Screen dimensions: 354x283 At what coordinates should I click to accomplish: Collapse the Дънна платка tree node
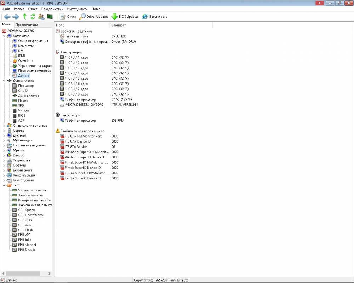[x=4, y=81]
